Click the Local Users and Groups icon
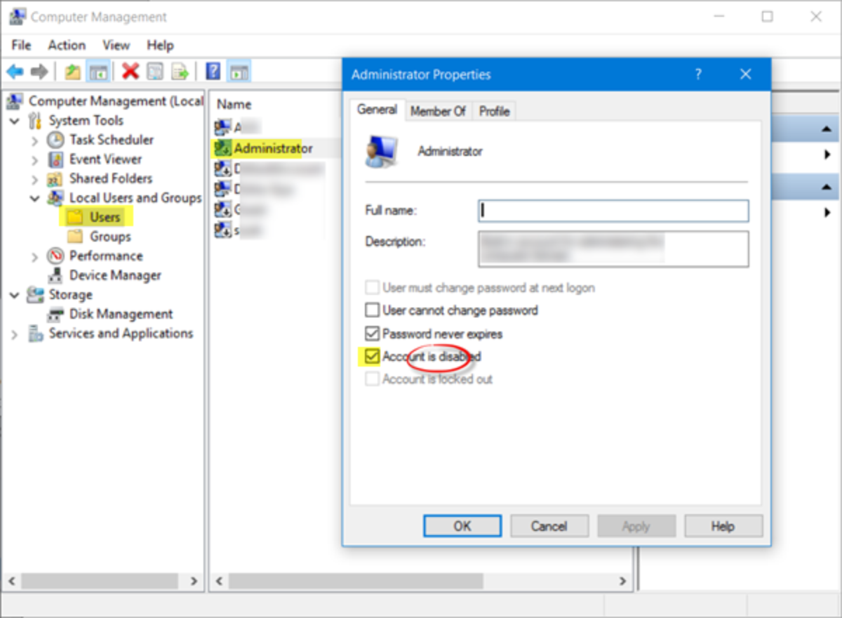The image size is (842, 618). pos(55,198)
